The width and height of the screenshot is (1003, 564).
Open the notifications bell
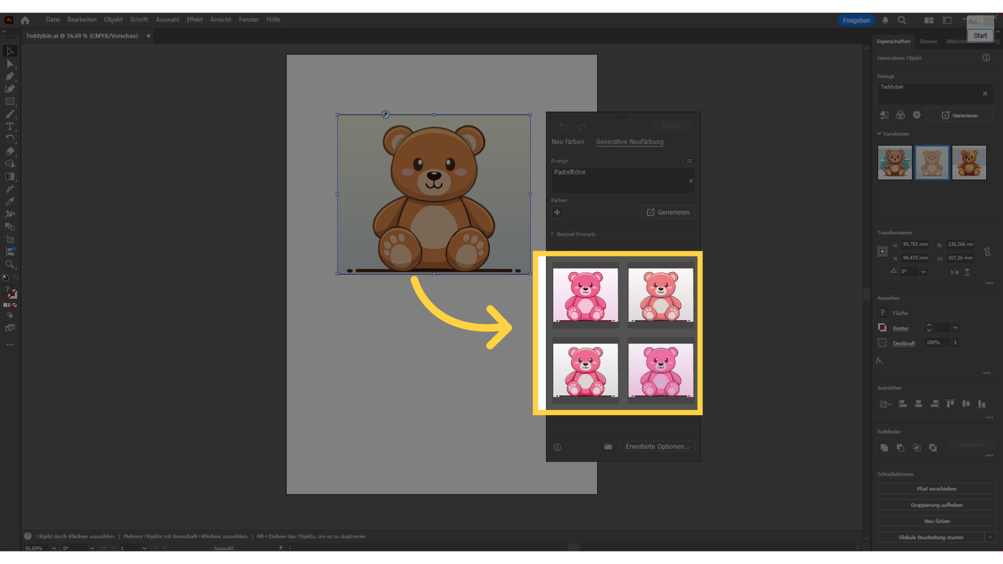[x=885, y=20]
